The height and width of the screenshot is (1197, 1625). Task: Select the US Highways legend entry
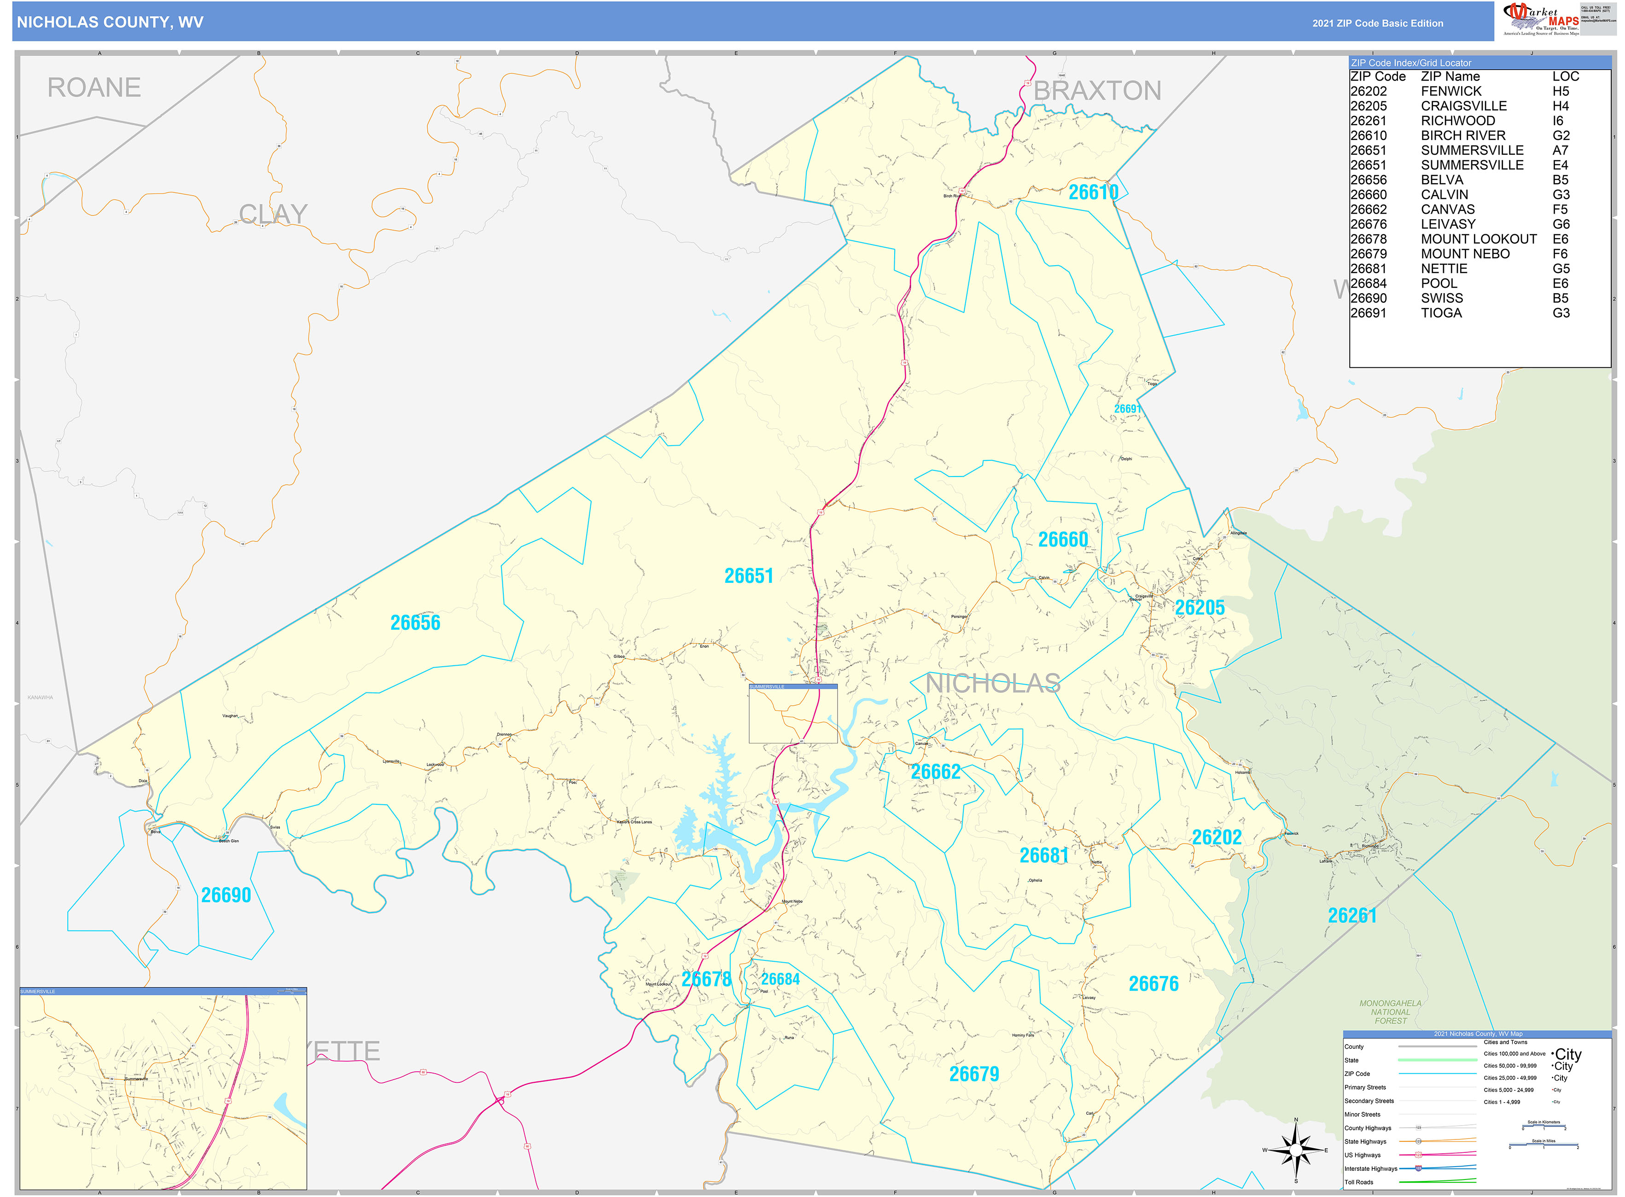(1410, 1155)
